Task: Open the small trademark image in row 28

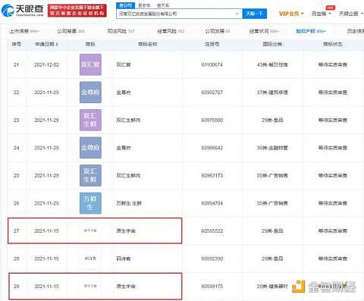Action: coord(90,259)
